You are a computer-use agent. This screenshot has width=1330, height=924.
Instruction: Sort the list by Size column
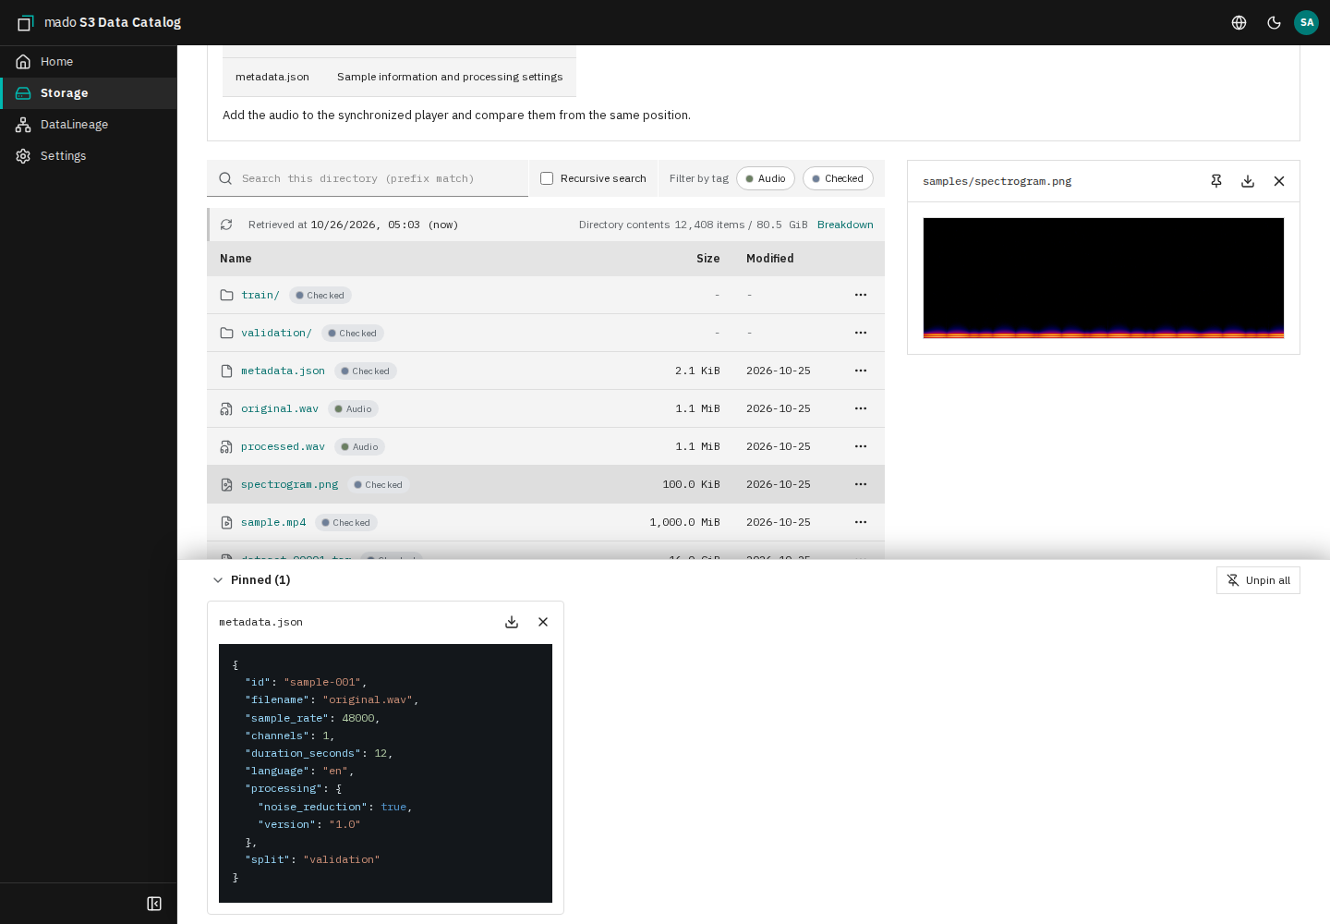coord(708,259)
